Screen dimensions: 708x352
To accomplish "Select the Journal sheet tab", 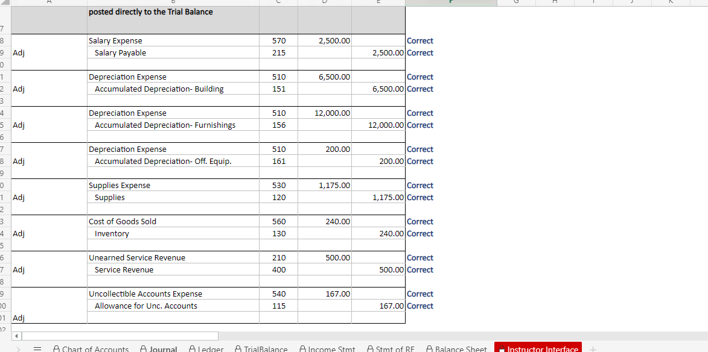I will (162, 348).
